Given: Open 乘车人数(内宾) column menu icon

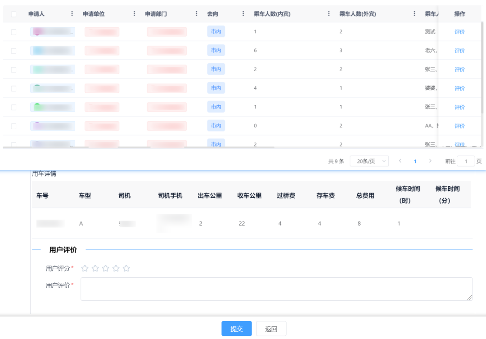Looking at the screenshot, I should point(329,14).
